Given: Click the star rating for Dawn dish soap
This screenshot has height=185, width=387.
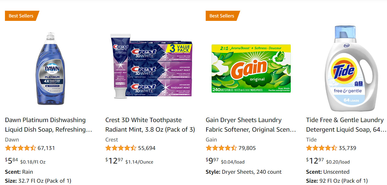Looking at the screenshot, I should 21,148.
